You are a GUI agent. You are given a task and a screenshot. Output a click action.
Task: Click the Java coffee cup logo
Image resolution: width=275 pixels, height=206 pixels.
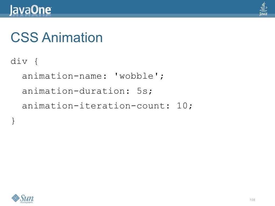(263, 9)
